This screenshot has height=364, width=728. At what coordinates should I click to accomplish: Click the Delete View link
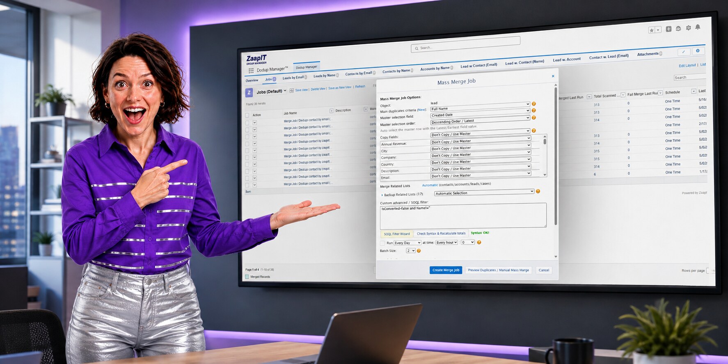[318, 89]
